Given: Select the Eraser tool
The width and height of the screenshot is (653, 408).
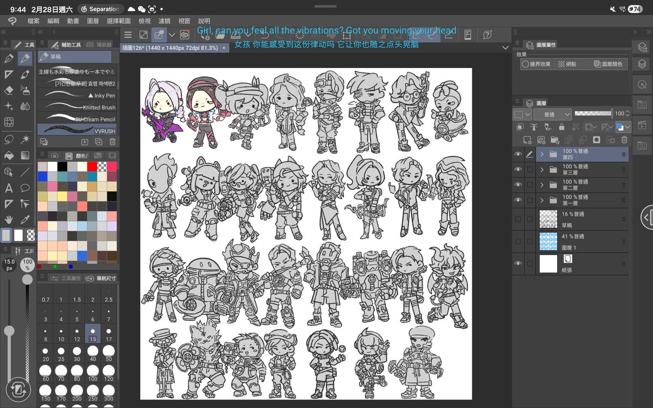Looking at the screenshot, I should click(x=9, y=90).
